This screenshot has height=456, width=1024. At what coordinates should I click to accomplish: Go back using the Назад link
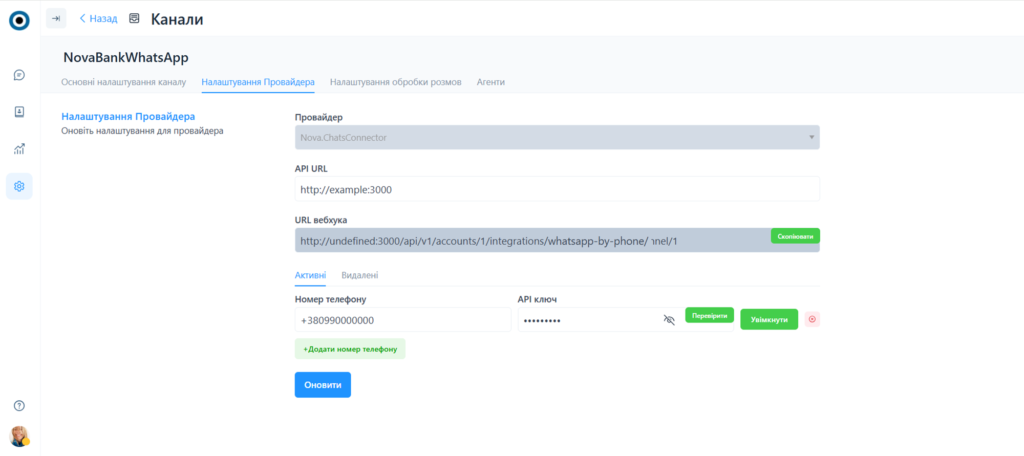(x=99, y=19)
